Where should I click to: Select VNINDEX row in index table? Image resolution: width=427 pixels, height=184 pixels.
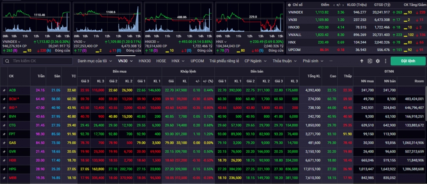click(356, 12)
